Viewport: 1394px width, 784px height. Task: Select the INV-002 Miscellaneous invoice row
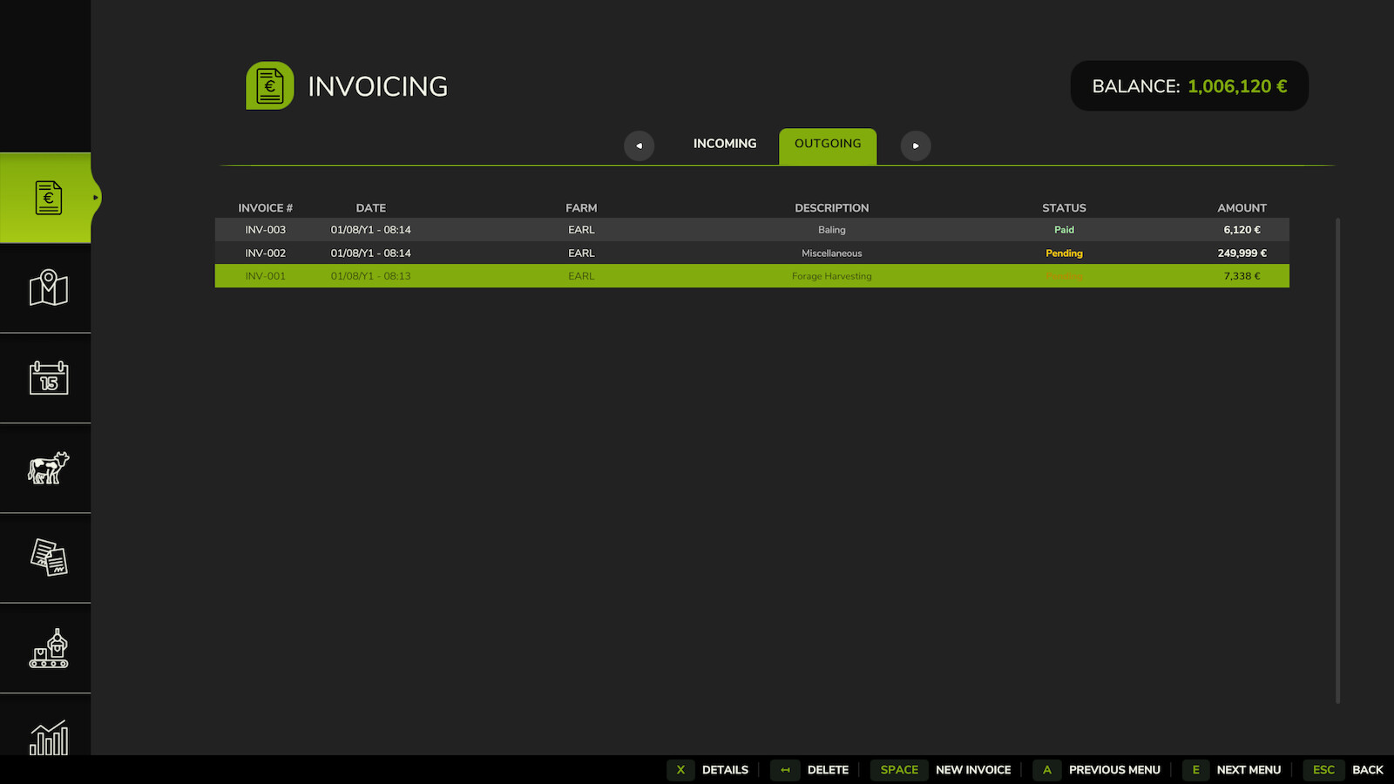(x=751, y=253)
